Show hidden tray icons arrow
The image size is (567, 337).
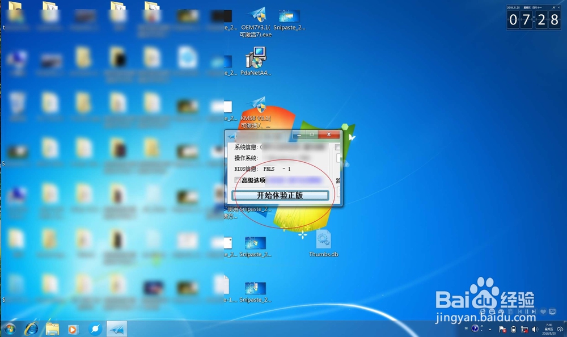(490, 330)
